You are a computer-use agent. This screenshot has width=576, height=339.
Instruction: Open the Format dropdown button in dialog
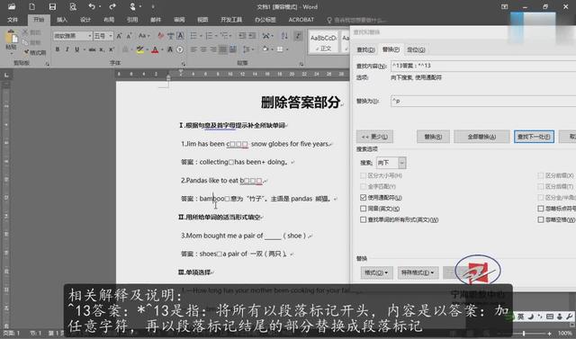pyautogui.click(x=376, y=272)
